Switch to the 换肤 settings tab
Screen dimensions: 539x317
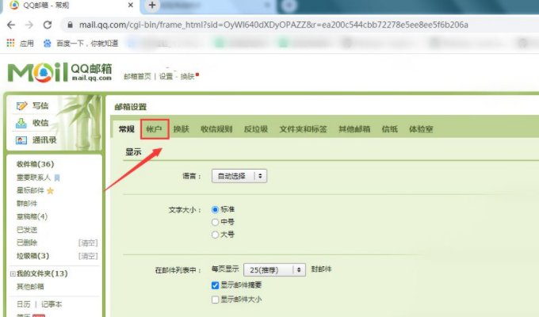[x=182, y=129]
